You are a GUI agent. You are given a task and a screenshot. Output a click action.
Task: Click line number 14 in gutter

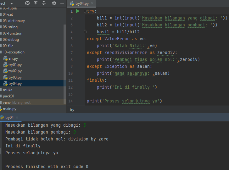click(x=70, y=101)
